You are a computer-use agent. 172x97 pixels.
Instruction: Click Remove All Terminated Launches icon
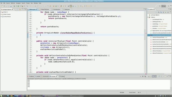(x=145, y=76)
